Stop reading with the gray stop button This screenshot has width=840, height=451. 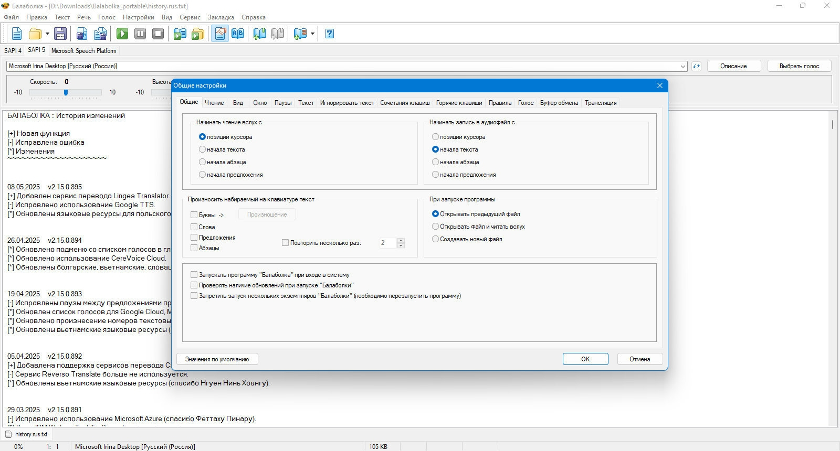point(158,34)
